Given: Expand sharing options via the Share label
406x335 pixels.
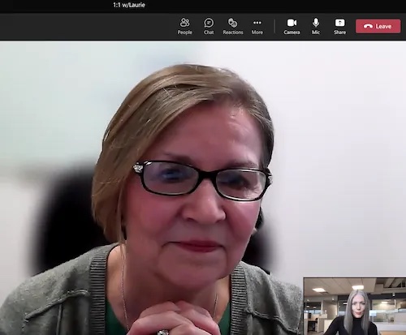Looking at the screenshot, I should pyautogui.click(x=339, y=32).
